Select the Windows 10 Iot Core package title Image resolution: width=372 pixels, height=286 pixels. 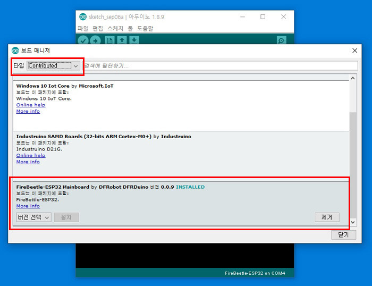tap(43, 86)
